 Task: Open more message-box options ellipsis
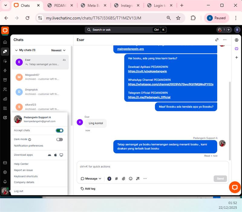pyautogui.click(x=145, y=179)
